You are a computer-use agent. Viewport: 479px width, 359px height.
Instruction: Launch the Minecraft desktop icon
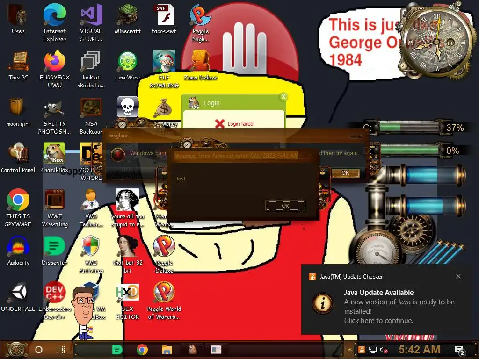point(127,20)
